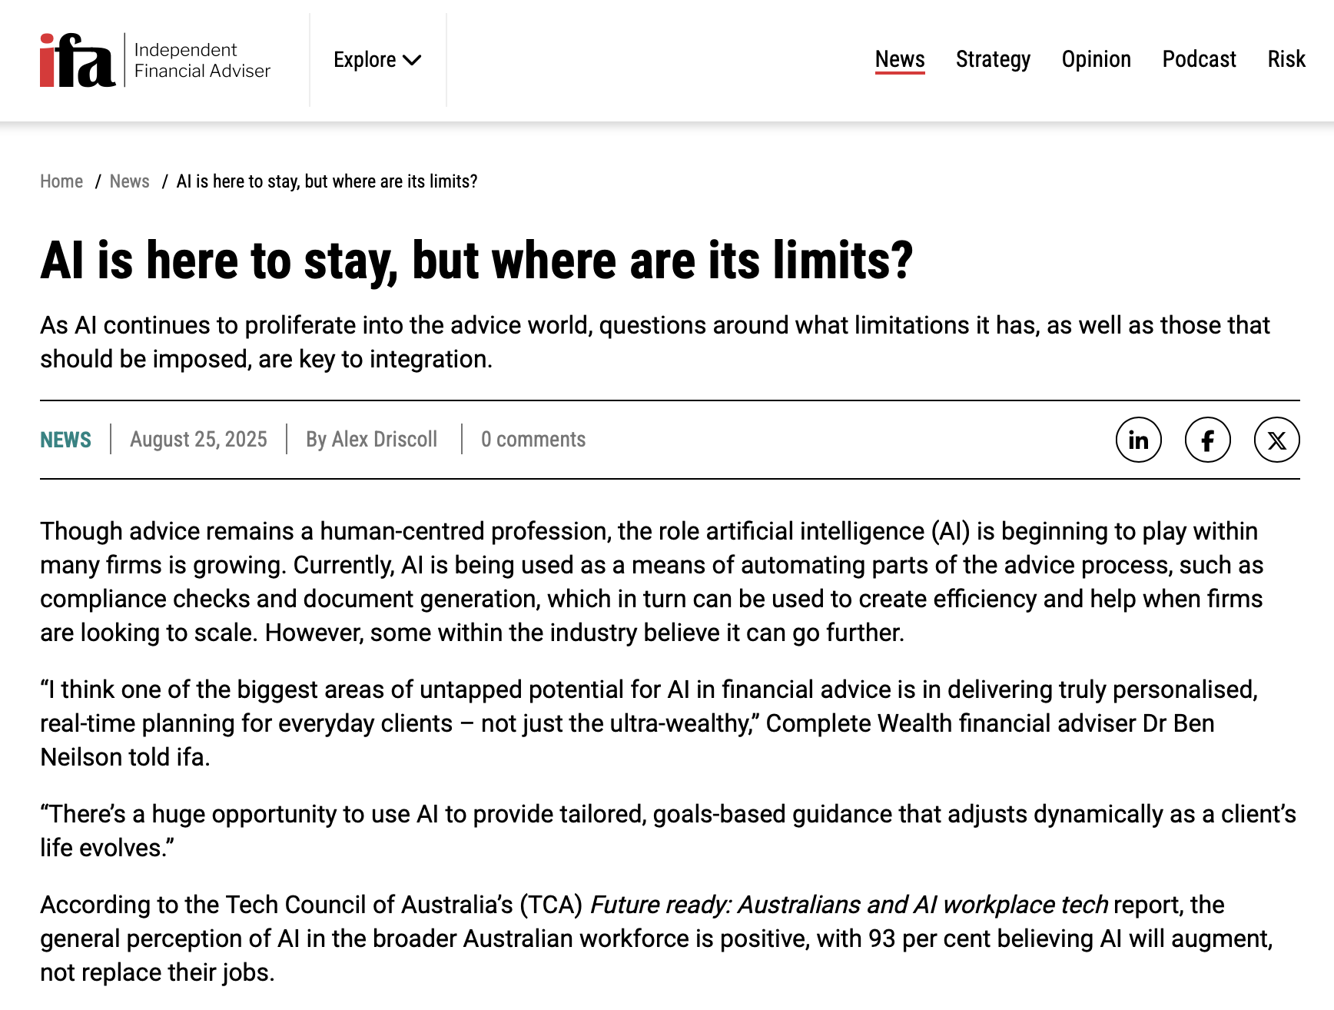Click the teal NEWS category label
The height and width of the screenshot is (1010, 1334).
coord(65,440)
